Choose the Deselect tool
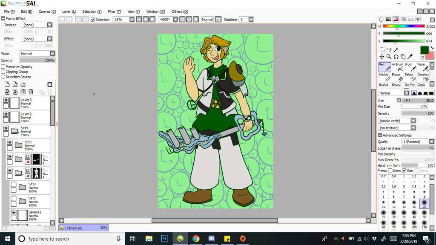This screenshot has height=245, width=436. 423,77
